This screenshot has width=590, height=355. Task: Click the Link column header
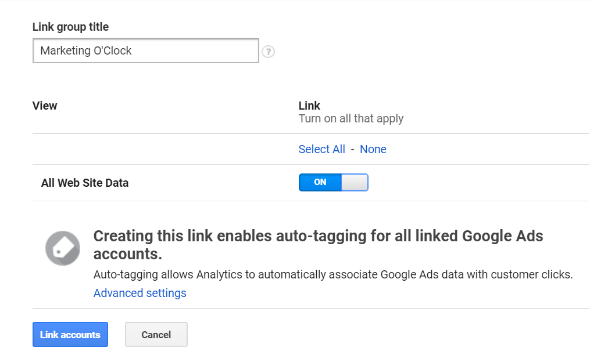(x=309, y=106)
